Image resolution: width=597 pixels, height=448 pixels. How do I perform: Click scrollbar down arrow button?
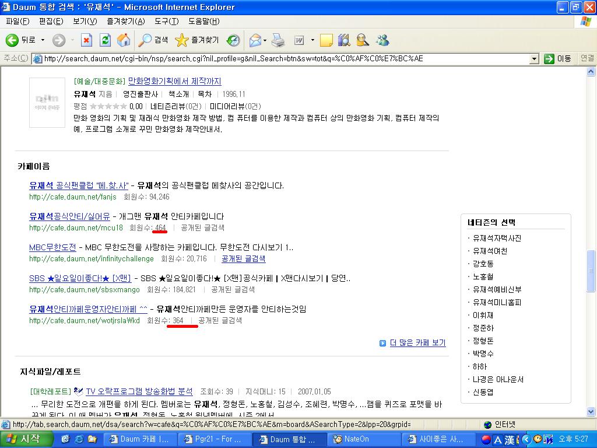(591, 411)
